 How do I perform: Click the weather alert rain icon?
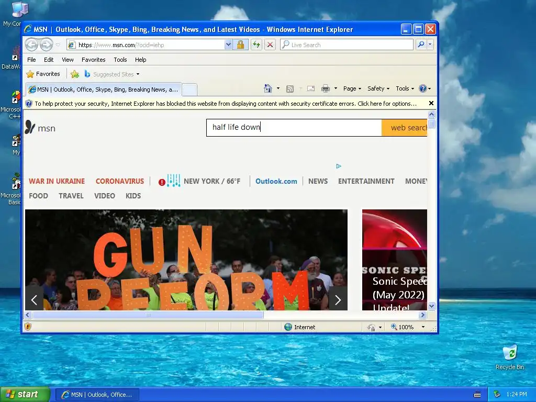point(170,181)
